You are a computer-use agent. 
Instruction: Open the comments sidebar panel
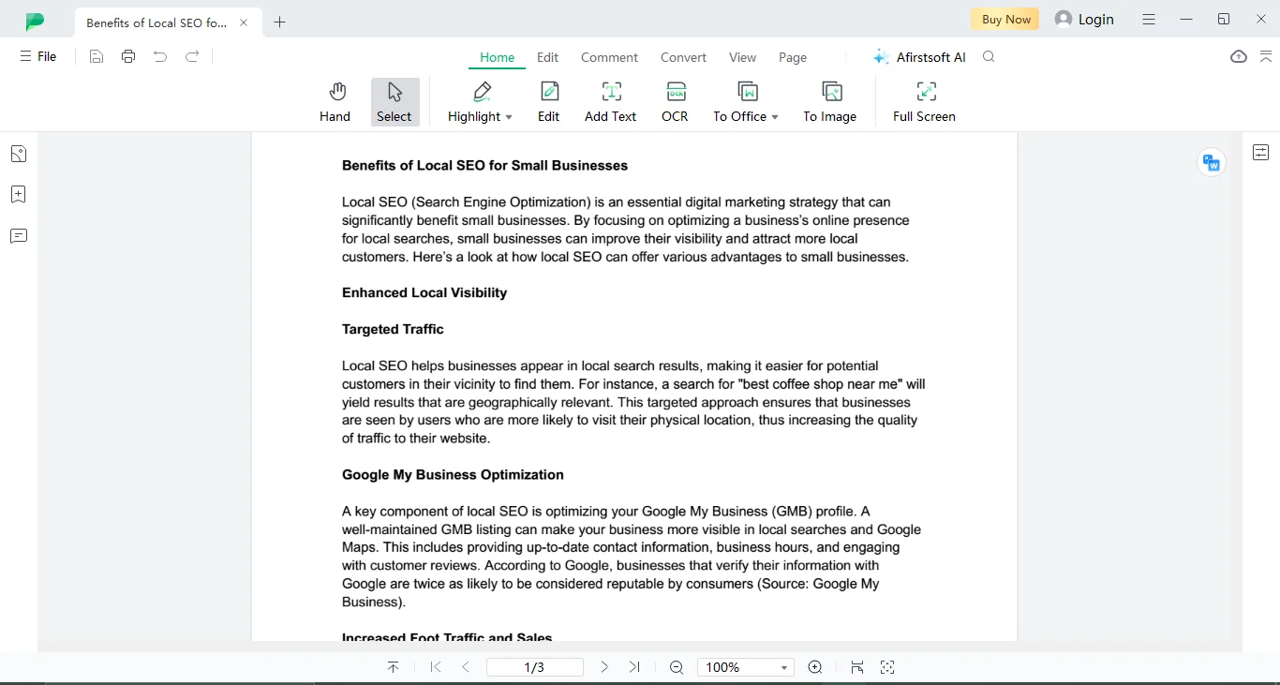click(x=19, y=236)
